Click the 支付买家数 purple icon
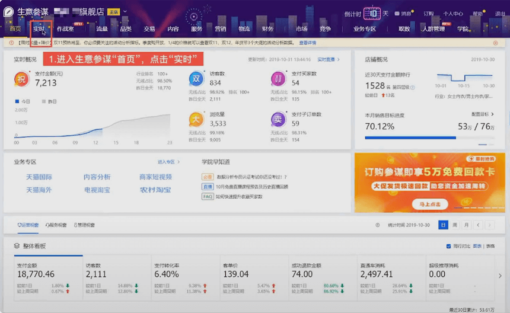This screenshot has height=313, width=510. (278, 79)
